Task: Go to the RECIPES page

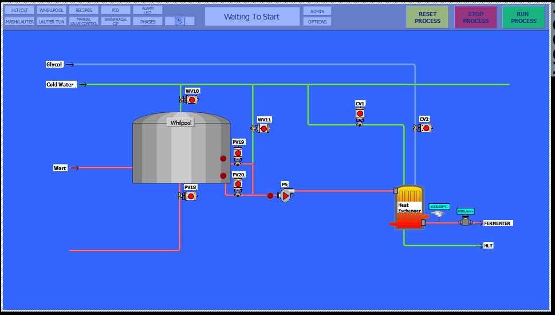Action: tap(84, 10)
